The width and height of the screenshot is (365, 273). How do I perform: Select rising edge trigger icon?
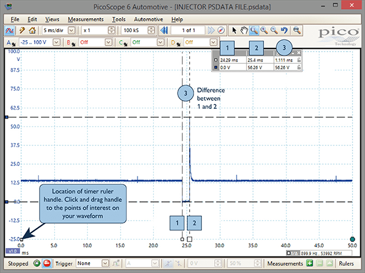[x=168, y=263]
